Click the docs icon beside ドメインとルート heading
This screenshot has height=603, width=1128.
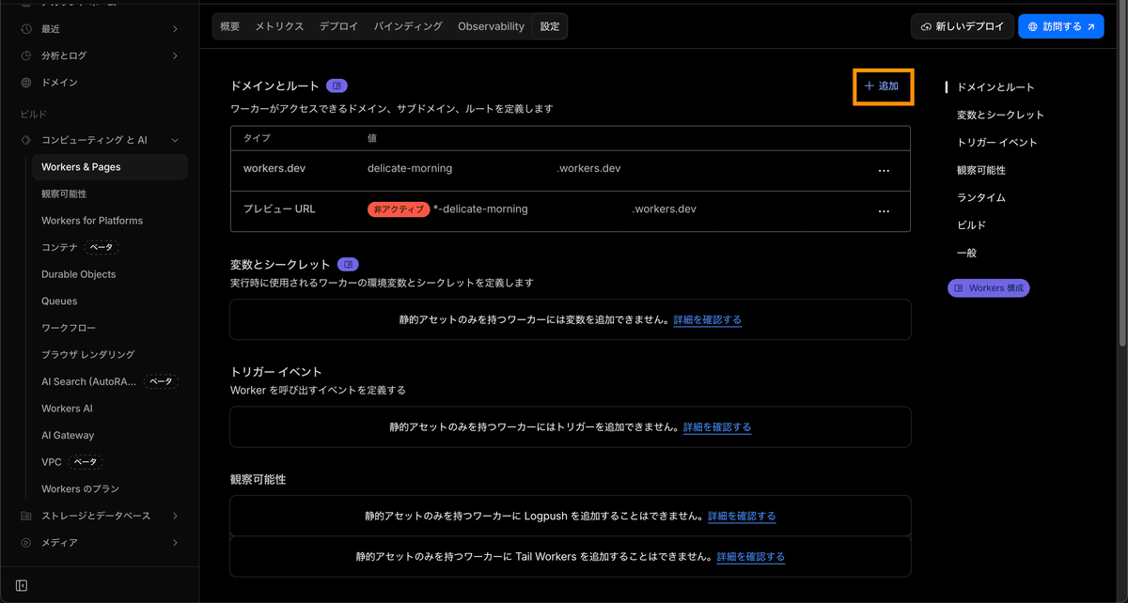tap(337, 85)
